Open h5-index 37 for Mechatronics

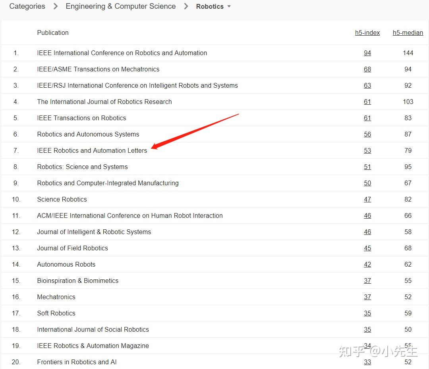[367, 297]
